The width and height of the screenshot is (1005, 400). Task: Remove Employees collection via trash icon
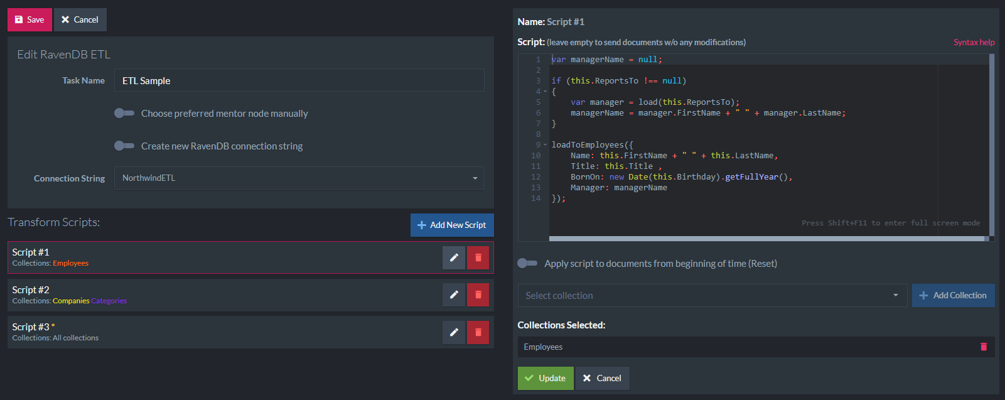(984, 347)
